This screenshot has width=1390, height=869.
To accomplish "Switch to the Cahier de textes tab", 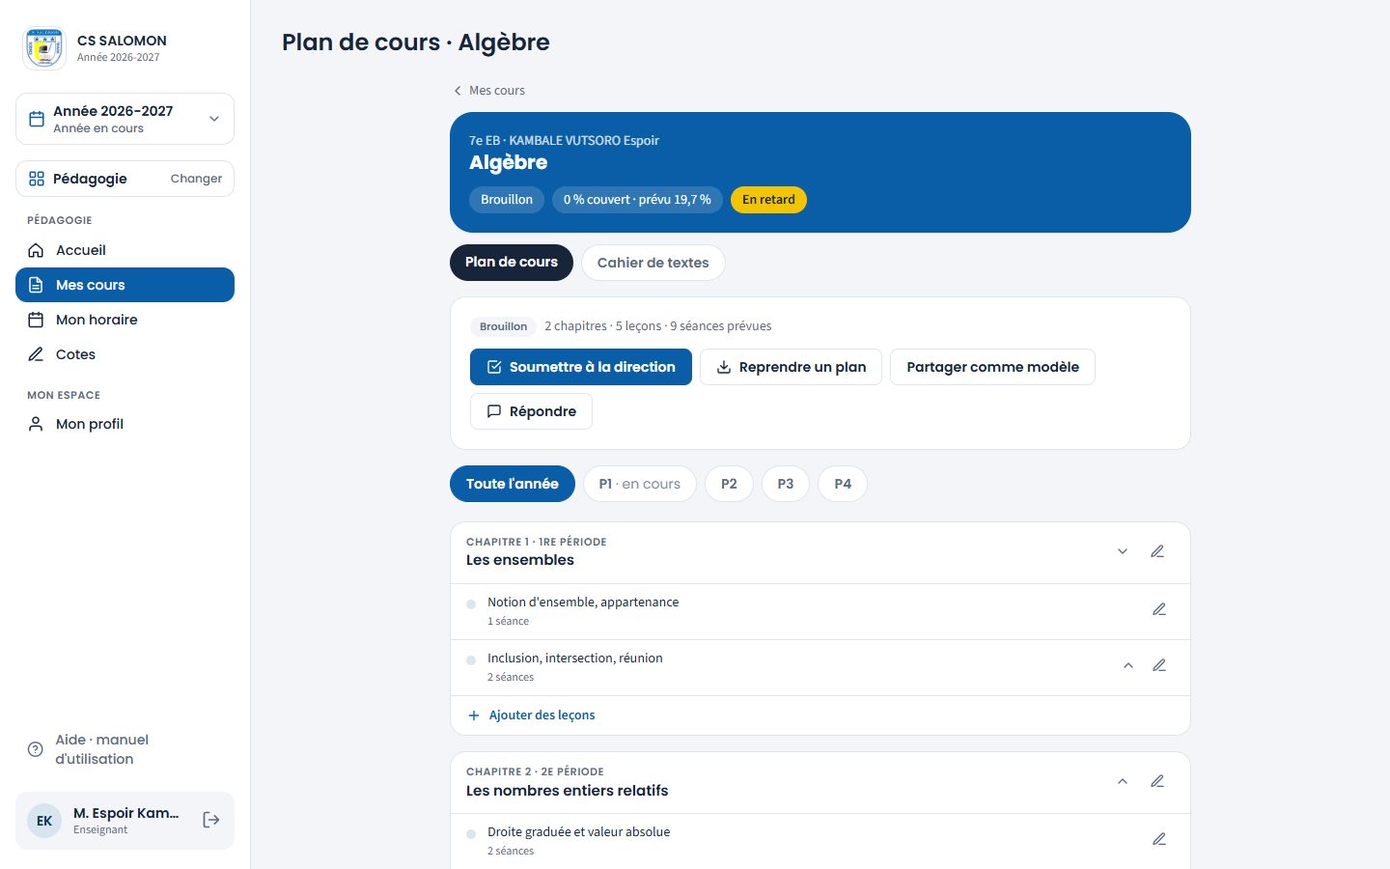I will [x=653, y=263].
